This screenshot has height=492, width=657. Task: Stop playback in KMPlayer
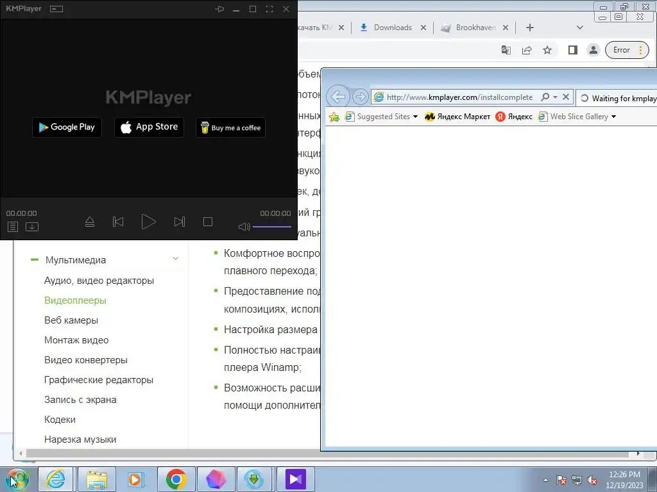click(x=208, y=222)
